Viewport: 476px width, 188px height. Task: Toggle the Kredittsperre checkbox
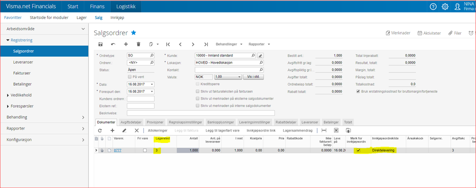click(x=198, y=84)
